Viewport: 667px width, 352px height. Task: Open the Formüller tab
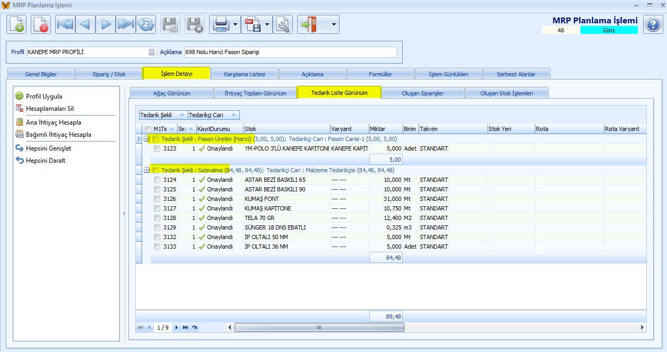(x=380, y=74)
